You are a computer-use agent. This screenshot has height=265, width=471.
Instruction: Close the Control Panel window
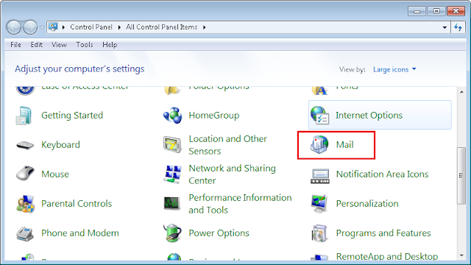pyautogui.click(x=456, y=11)
